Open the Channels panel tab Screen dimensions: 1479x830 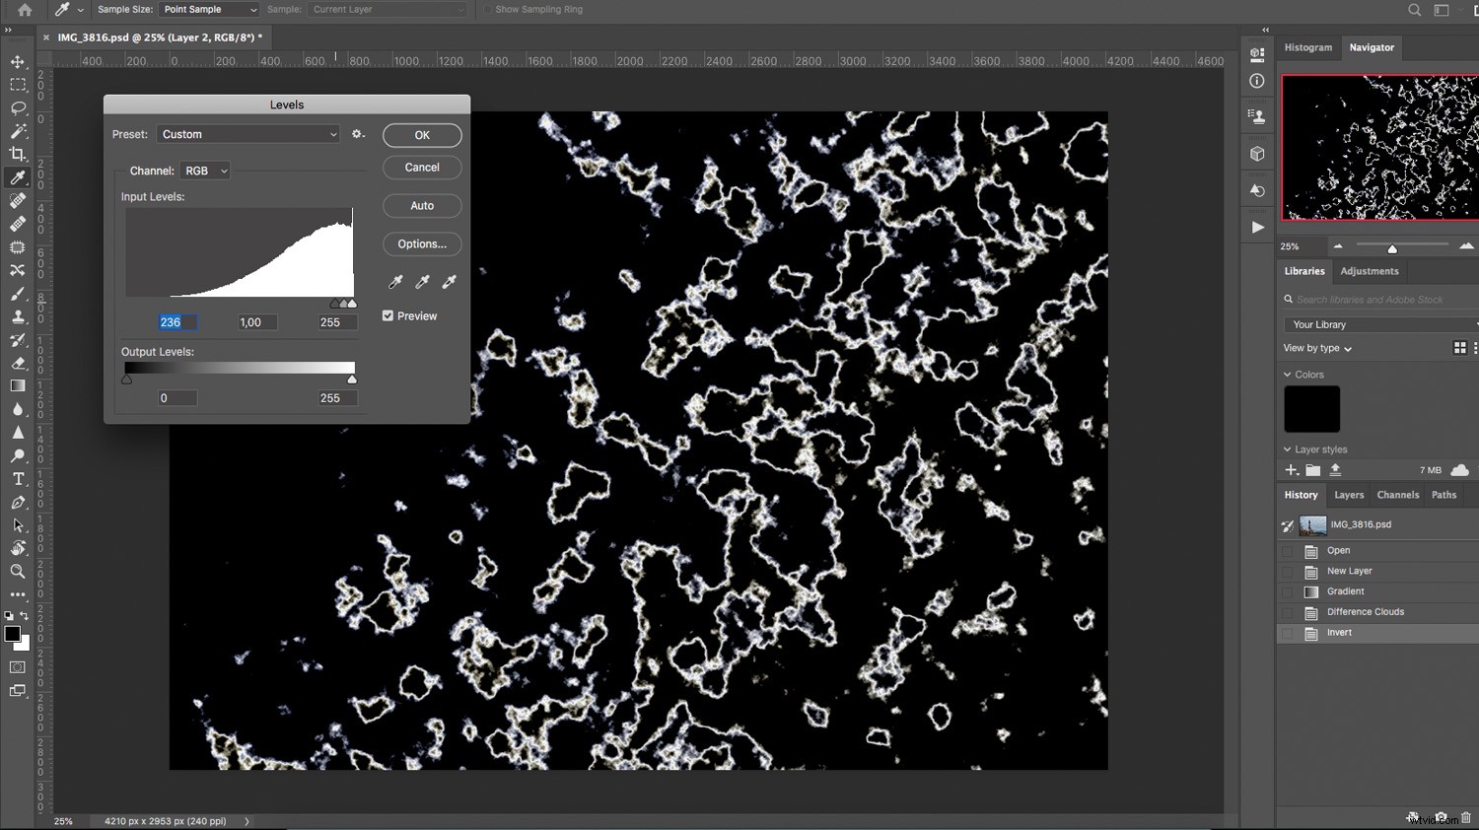coord(1397,495)
